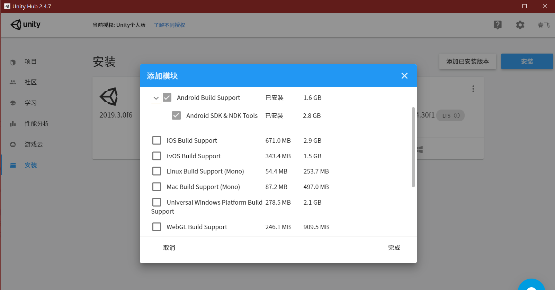Viewport: 555px width, 290px height.
Task: Click the 安装 page heading
Action: click(104, 62)
